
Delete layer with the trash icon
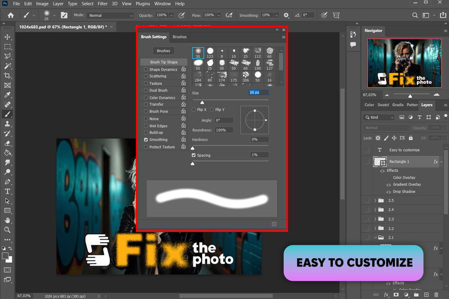(436, 295)
